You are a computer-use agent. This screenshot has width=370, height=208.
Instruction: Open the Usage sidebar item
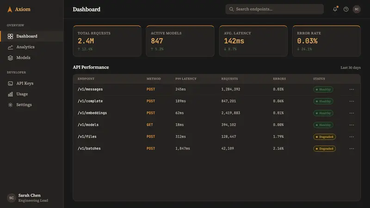tap(32, 94)
